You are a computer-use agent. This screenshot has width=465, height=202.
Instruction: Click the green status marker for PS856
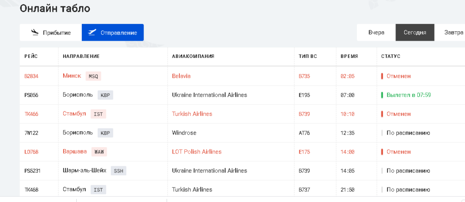(x=382, y=95)
